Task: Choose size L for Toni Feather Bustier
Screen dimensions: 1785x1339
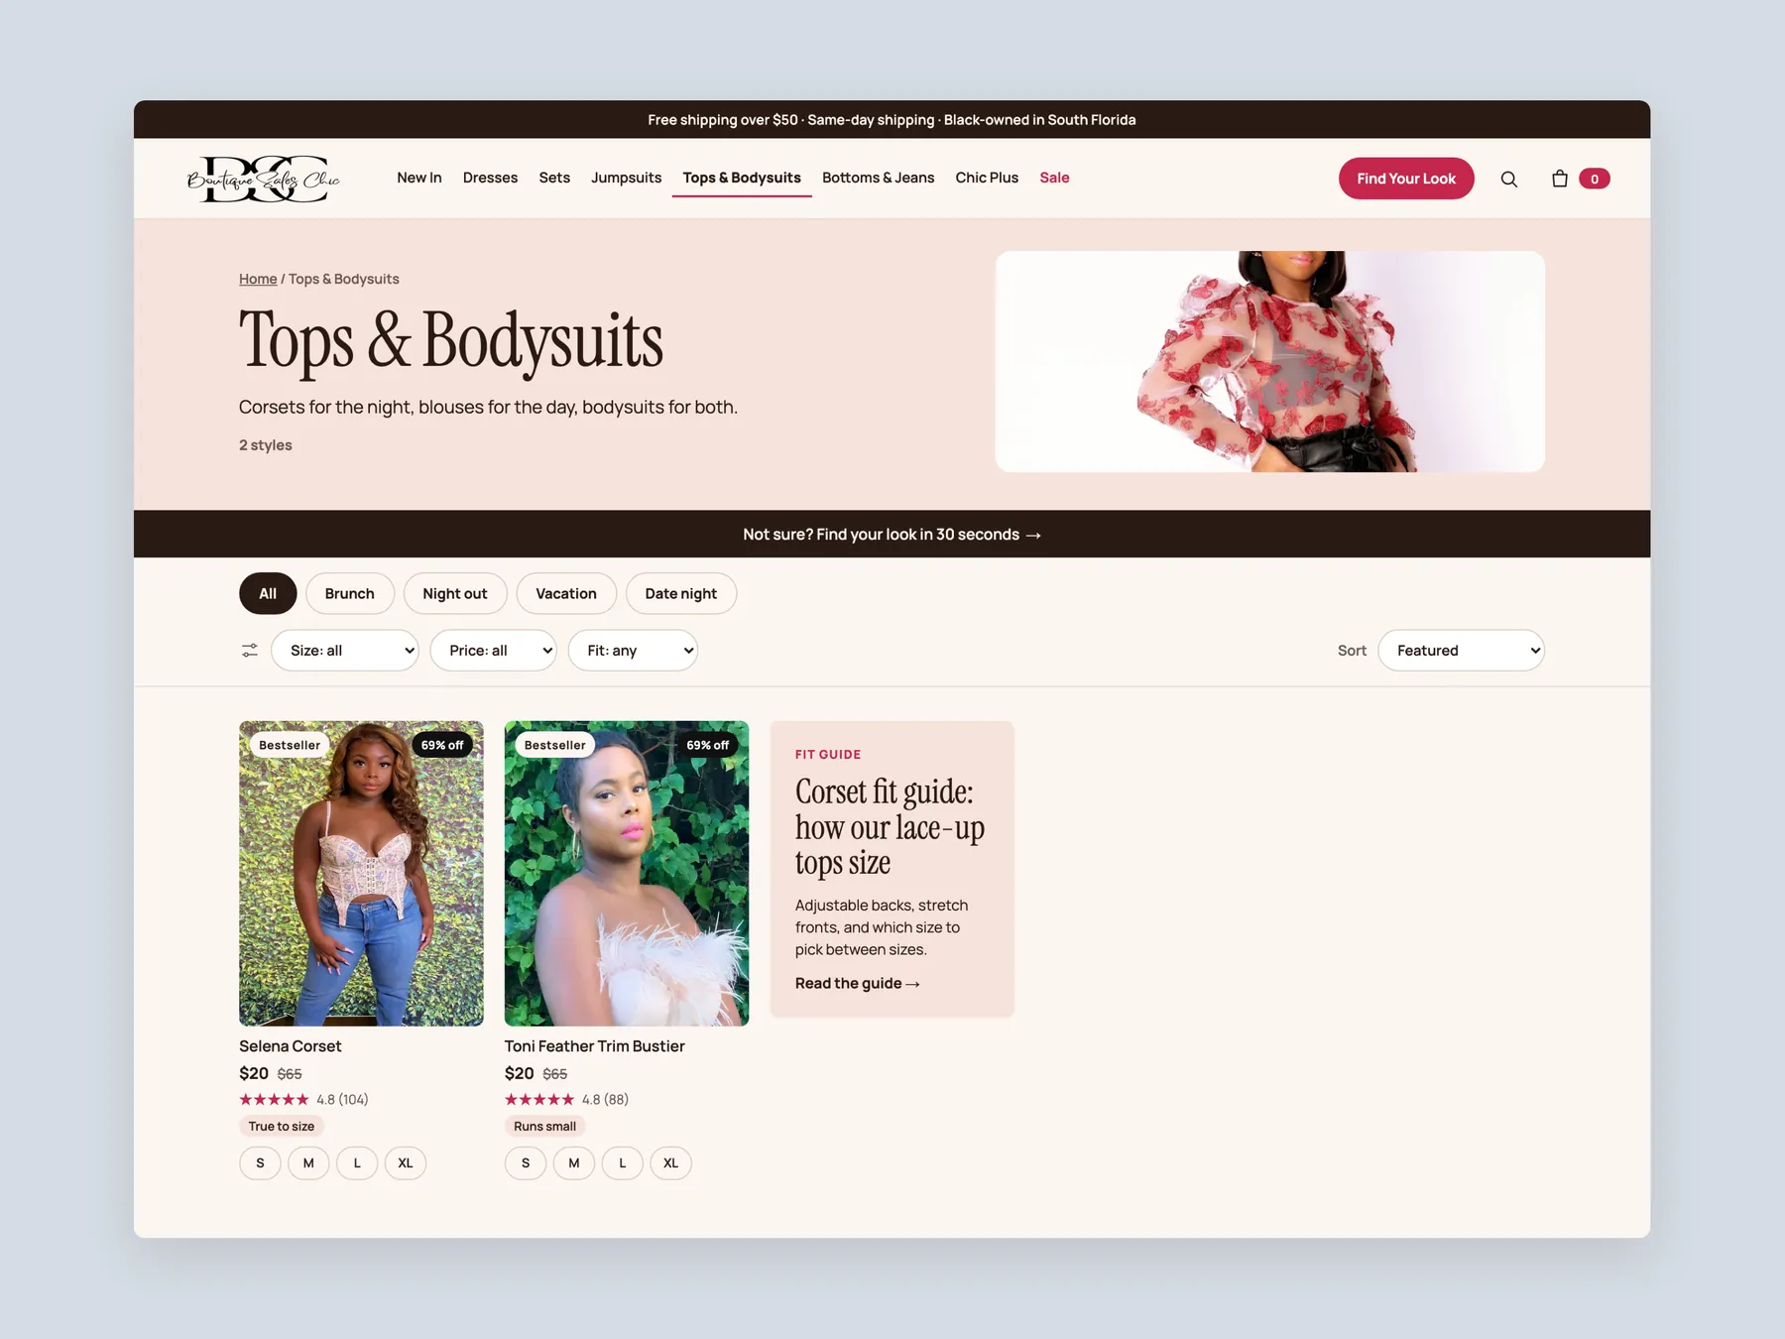Action: point(623,1162)
